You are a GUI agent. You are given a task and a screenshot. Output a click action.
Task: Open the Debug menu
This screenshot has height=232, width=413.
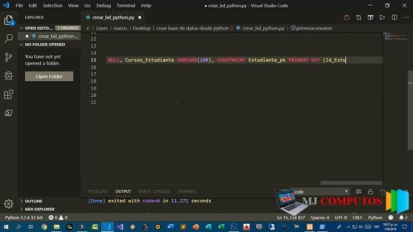click(x=103, y=6)
